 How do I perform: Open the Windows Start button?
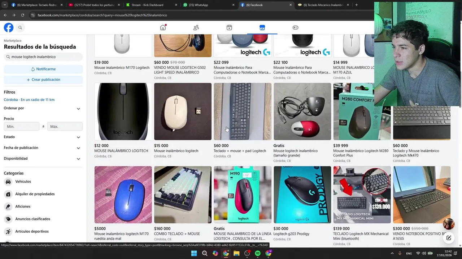click(194, 253)
